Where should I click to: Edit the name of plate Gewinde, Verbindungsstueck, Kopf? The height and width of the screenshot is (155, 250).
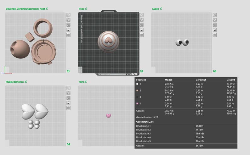[47, 8]
